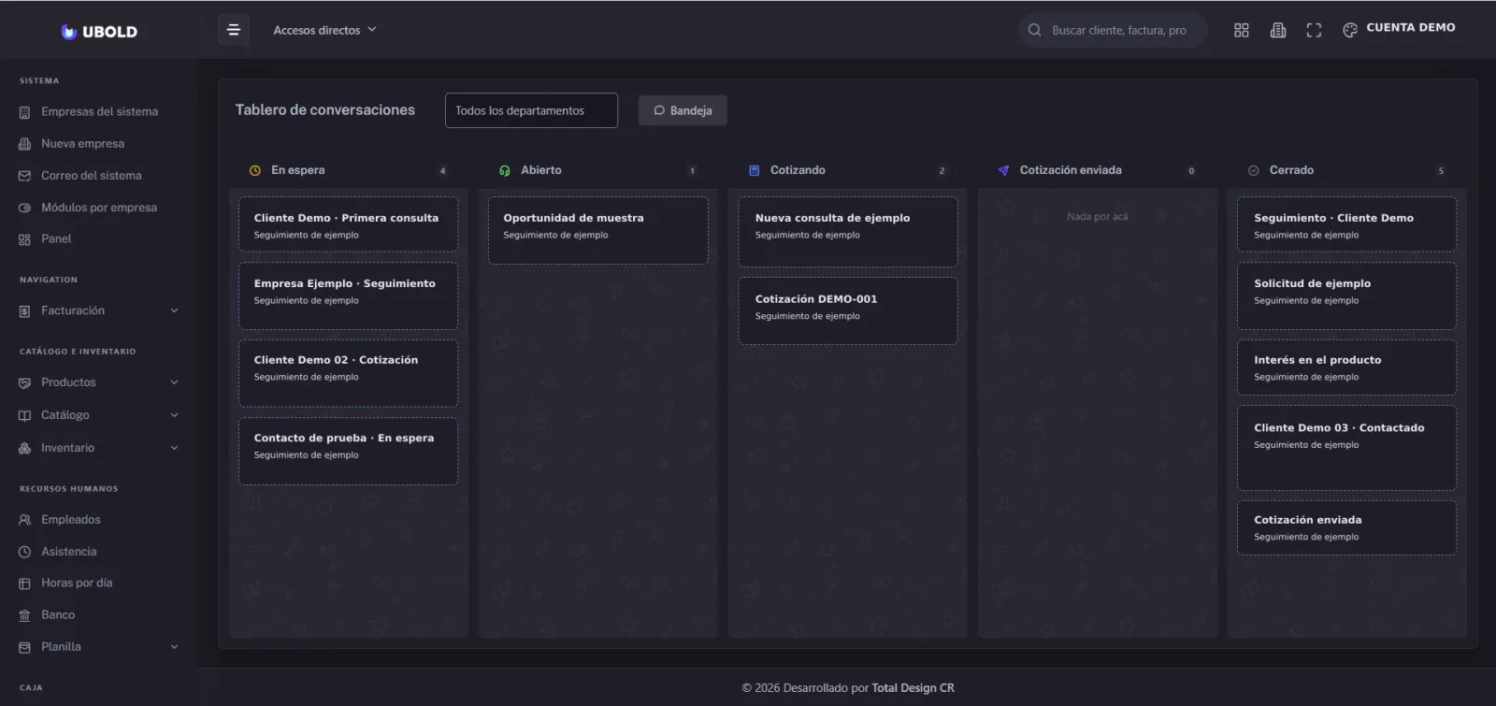Click the Empleados people icon
1496x706 pixels.
[x=25, y=520]
